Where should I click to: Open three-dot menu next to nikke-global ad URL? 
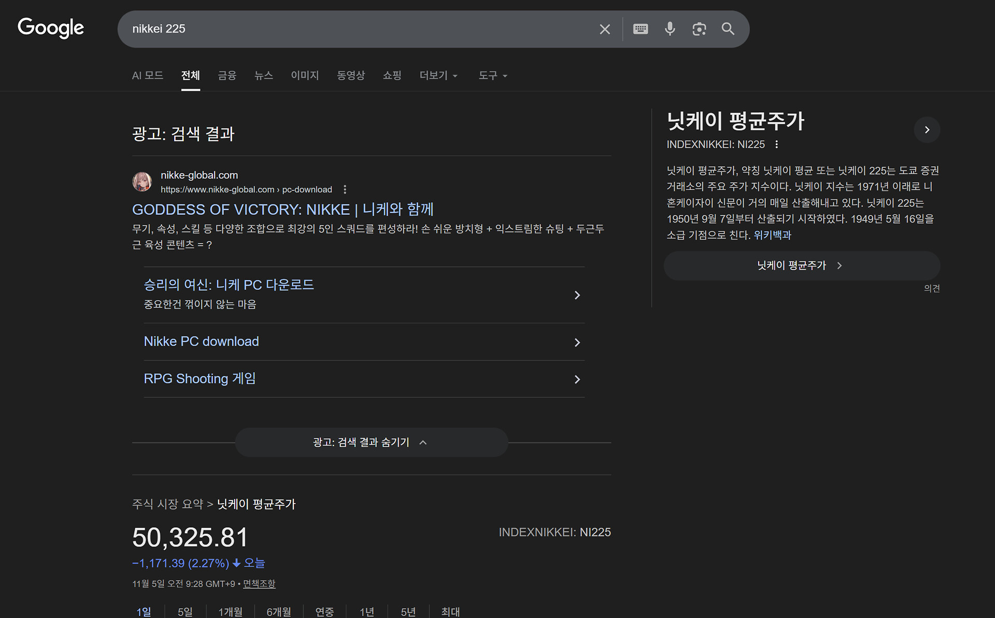click(345, 189)
